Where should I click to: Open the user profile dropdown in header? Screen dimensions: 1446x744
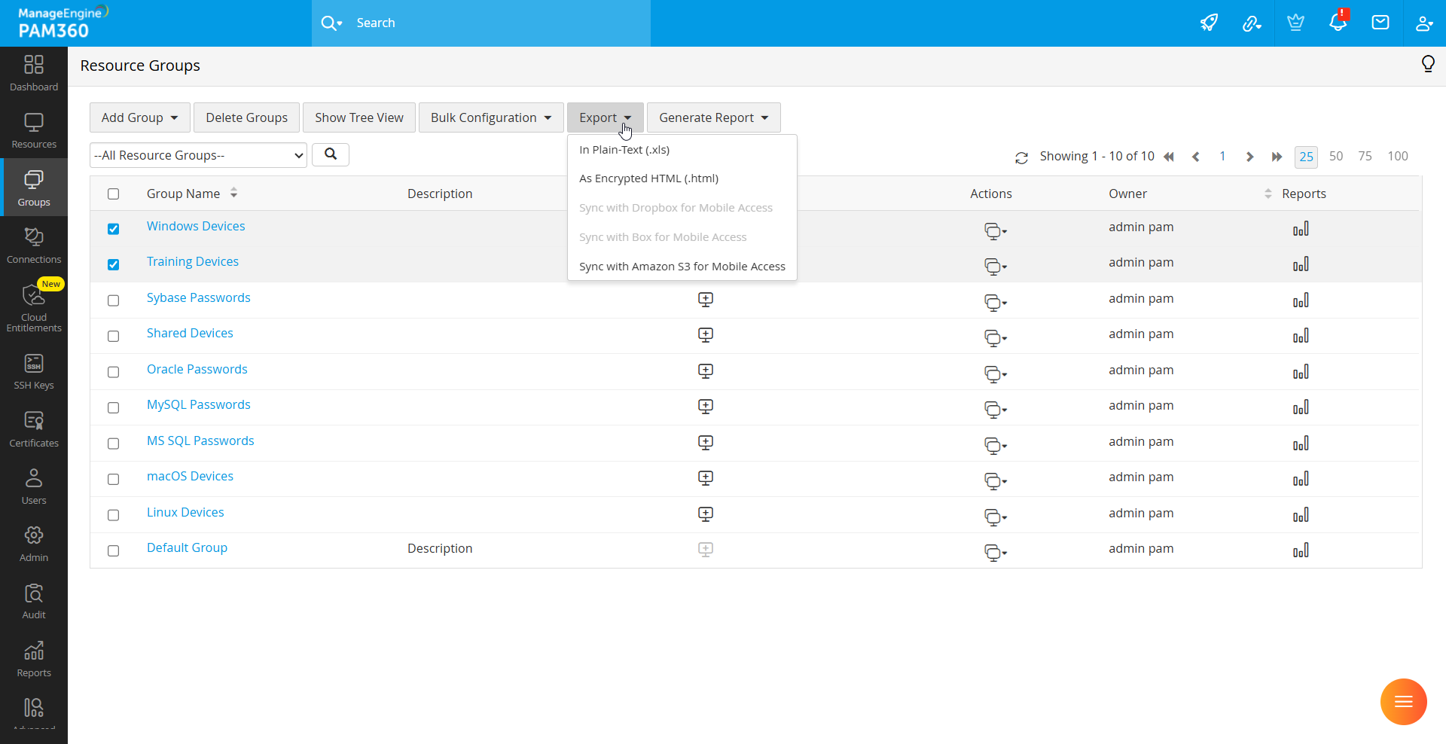[x=1424, y=23]
